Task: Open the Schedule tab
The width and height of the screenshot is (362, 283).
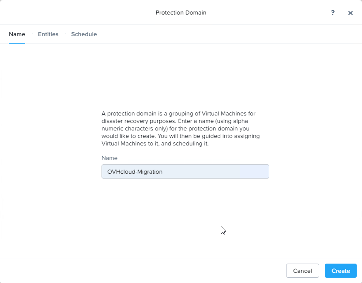Action: (x=84, y=34)
